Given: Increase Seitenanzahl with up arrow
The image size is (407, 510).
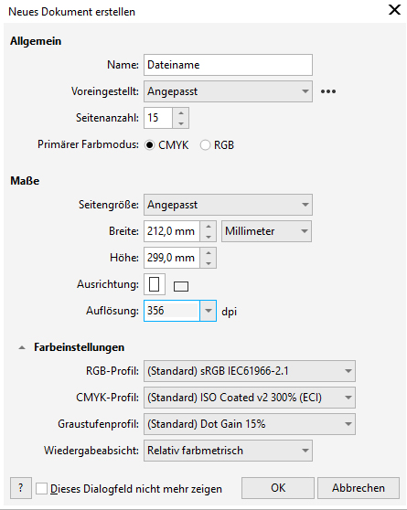Looking at the screenshot, I should pyautogui.click(x=181, y=112).
